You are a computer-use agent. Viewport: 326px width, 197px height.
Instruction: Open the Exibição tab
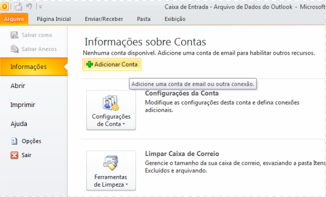pyautogui.click(x=175, y=19)
